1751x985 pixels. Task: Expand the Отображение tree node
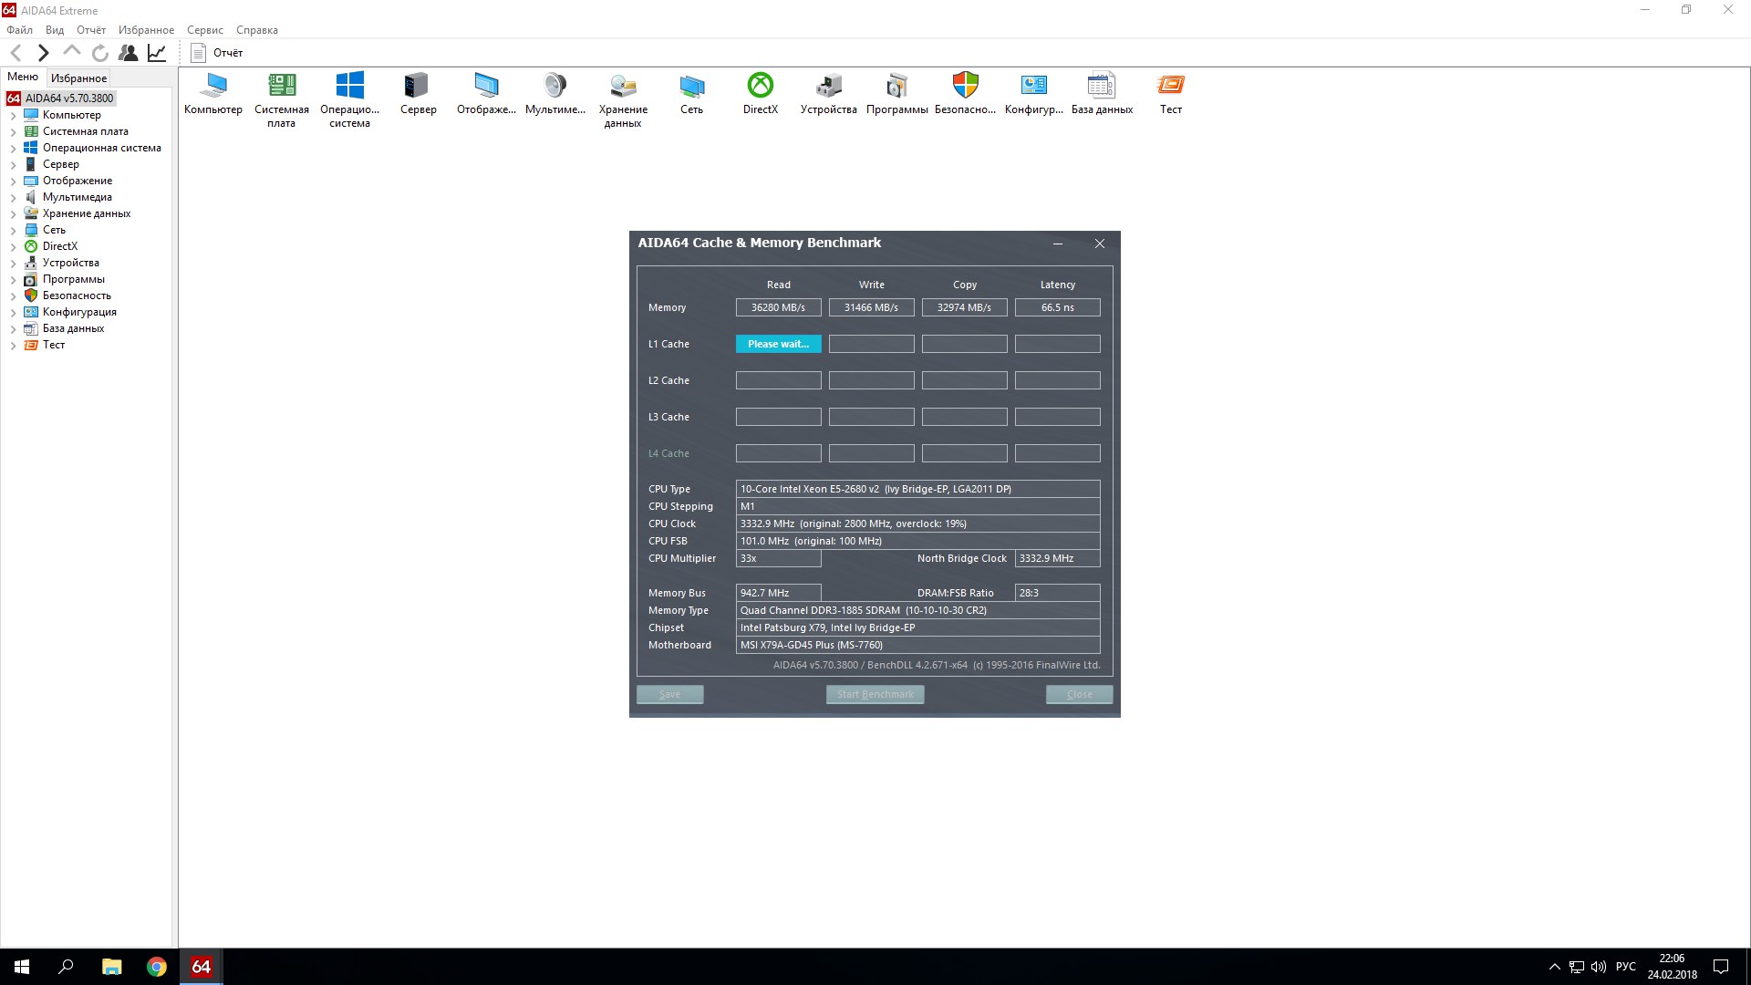13,181
